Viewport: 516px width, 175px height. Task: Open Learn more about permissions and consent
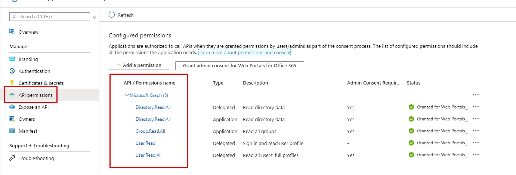(x=244, y=53)
